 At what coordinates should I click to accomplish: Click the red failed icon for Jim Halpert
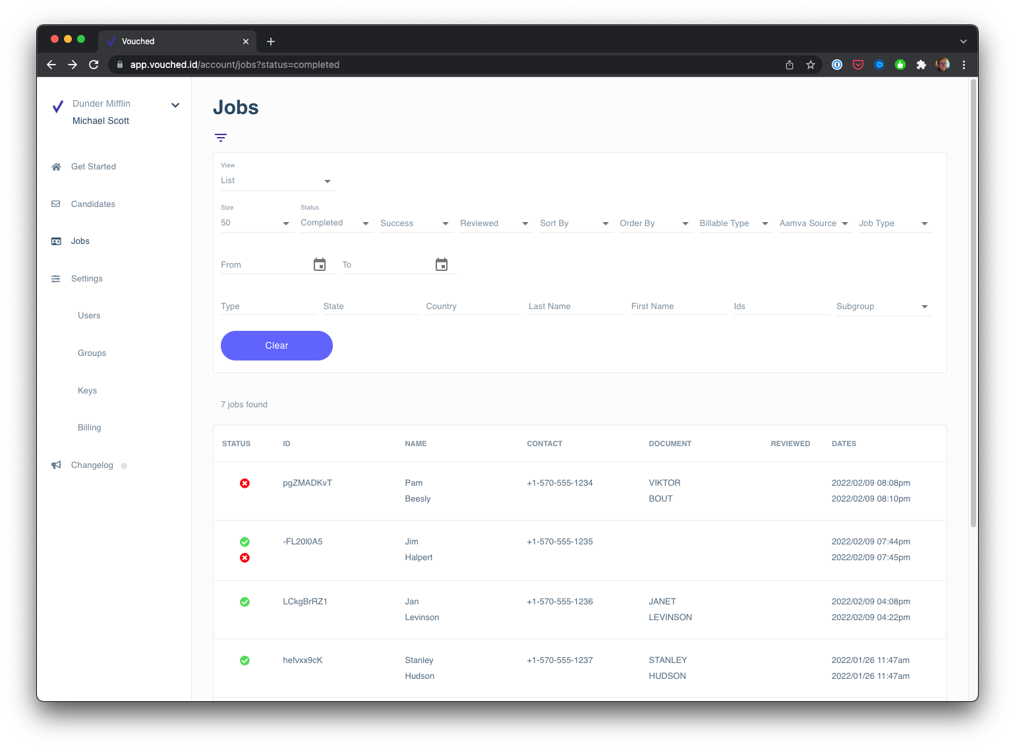[x=245, y=558]
